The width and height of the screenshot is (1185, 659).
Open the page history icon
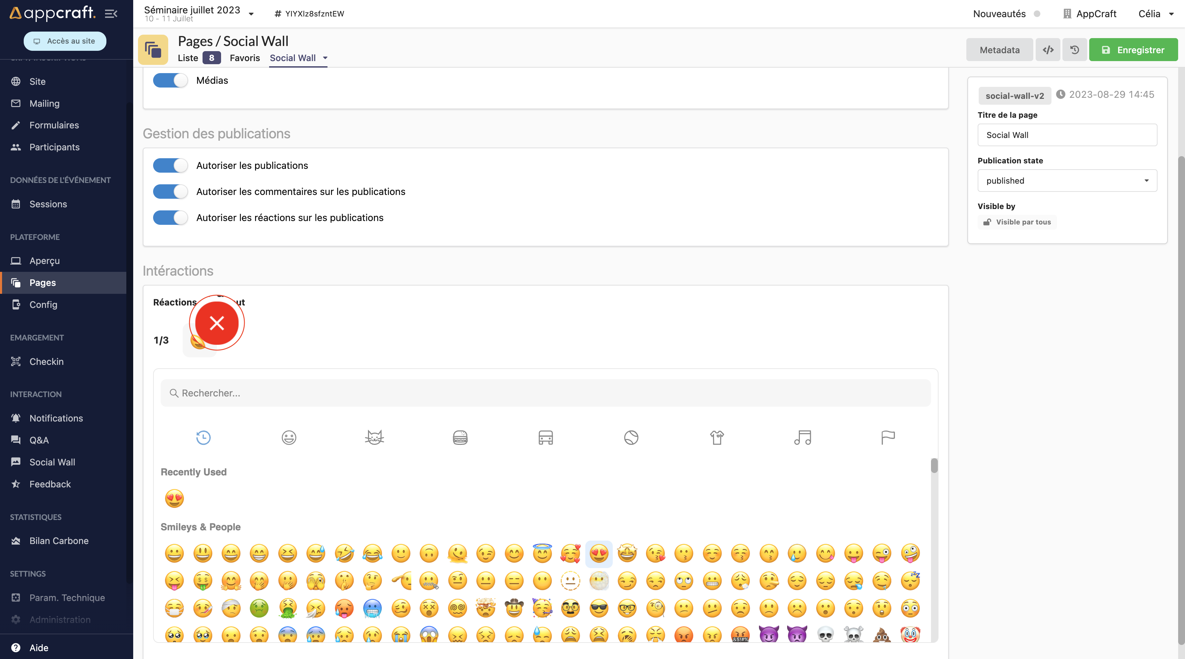pos(1074,50)
